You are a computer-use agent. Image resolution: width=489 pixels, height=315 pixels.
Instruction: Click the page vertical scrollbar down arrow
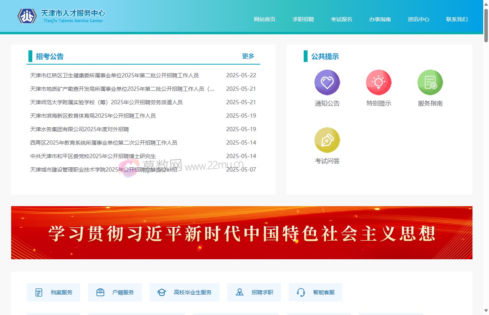pos(486,310)
